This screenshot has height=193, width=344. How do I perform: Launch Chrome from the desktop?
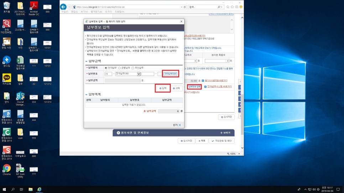tap(6, 170)
